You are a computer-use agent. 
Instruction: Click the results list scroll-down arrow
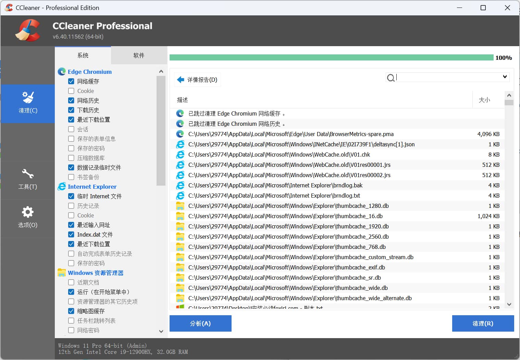coord(509,304)
